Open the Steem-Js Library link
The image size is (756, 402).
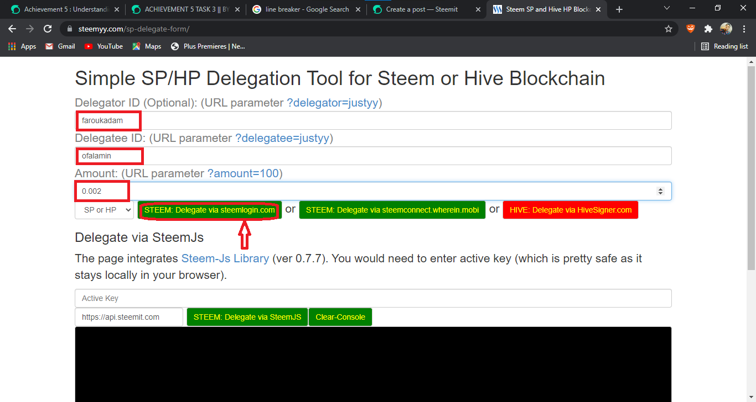click(x=225, y=258)
